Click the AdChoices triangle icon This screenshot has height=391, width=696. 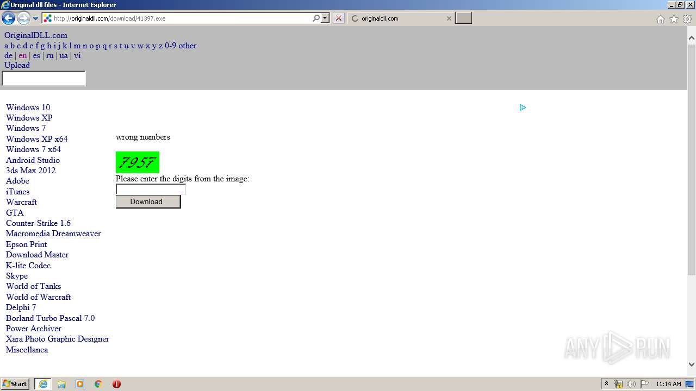pos(523,108)
